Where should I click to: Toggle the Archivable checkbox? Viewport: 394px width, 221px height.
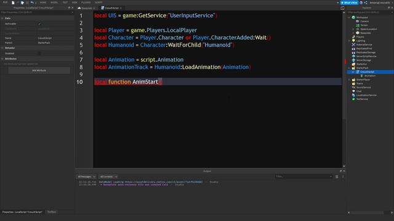click(39, 24)
